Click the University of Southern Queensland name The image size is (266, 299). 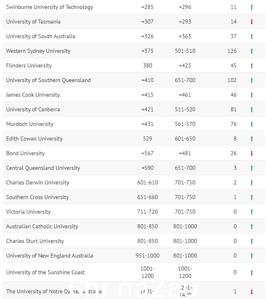[48, 80]
